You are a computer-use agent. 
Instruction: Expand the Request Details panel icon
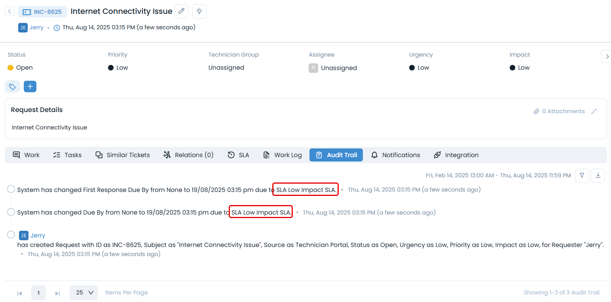(x=594, y=112)
